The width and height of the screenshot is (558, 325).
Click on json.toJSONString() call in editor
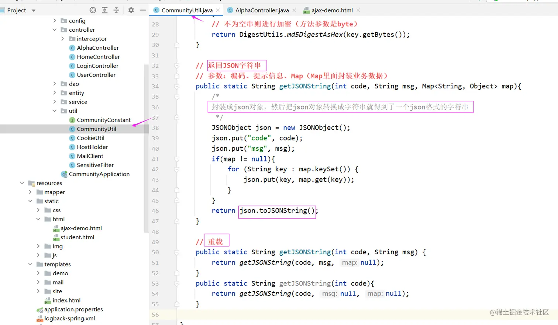[277, 211]
